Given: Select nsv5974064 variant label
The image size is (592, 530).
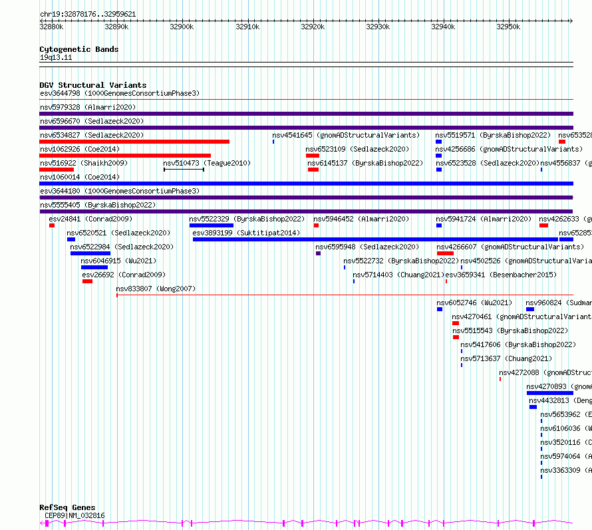Looking at the screenshot, I should [566, 456].
